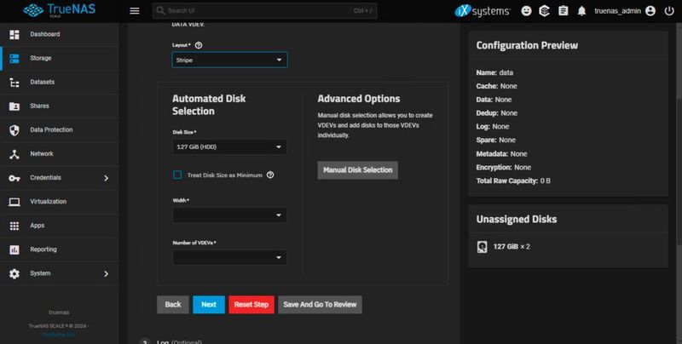
Task: Open the Layout Stripe dropdown
Action: click(x=229, y=60)
